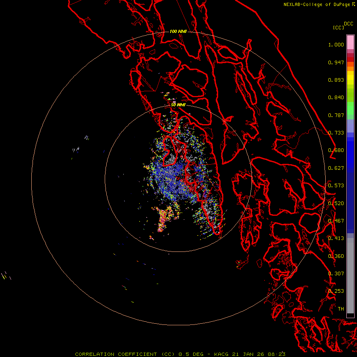This screenshot has height=357, width=357.
Task: Click the 0.253 value on color scale
Action: click(x=336, y=291)
